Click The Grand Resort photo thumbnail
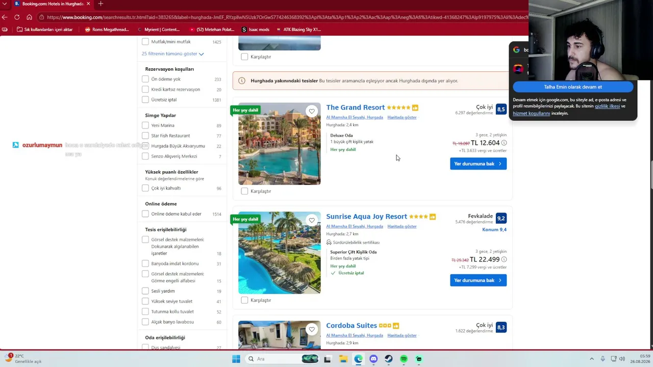Viewport: 653px width, 367px height. 280,144
